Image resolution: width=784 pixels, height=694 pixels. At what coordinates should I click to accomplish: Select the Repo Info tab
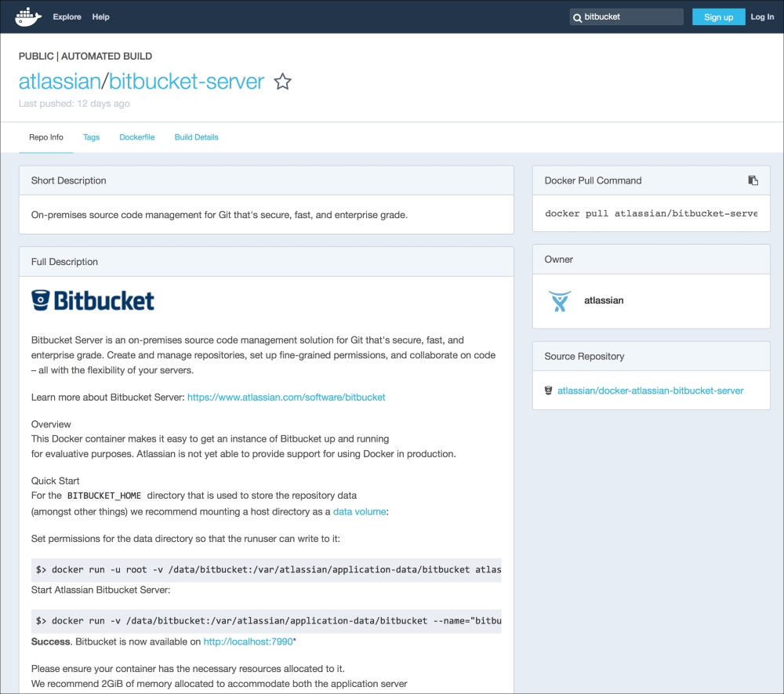coord(46,137)
